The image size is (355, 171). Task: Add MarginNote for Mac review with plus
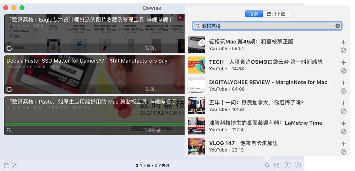pos(343,83)
